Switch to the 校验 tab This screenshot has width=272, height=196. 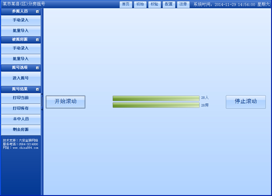154,4
